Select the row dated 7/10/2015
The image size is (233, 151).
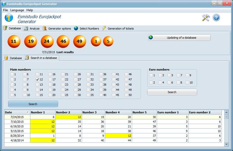pos(113,122)
